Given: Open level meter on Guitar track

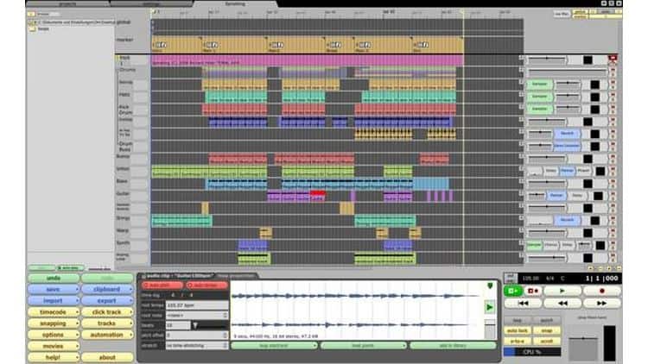Looking at the screenshot, I should pyautogui.click(x=598, y=196).
